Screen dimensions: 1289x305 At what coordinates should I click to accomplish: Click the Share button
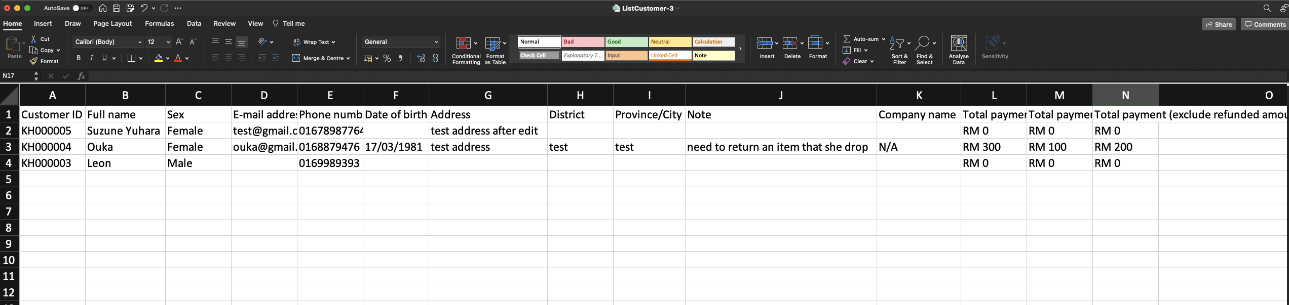(1219, 24)
